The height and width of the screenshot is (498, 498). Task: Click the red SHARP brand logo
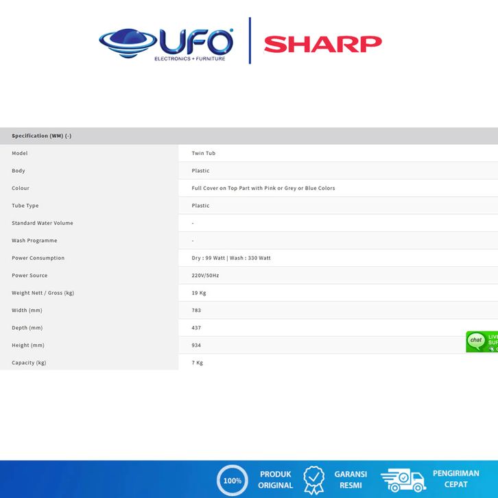tap(322, 45)
